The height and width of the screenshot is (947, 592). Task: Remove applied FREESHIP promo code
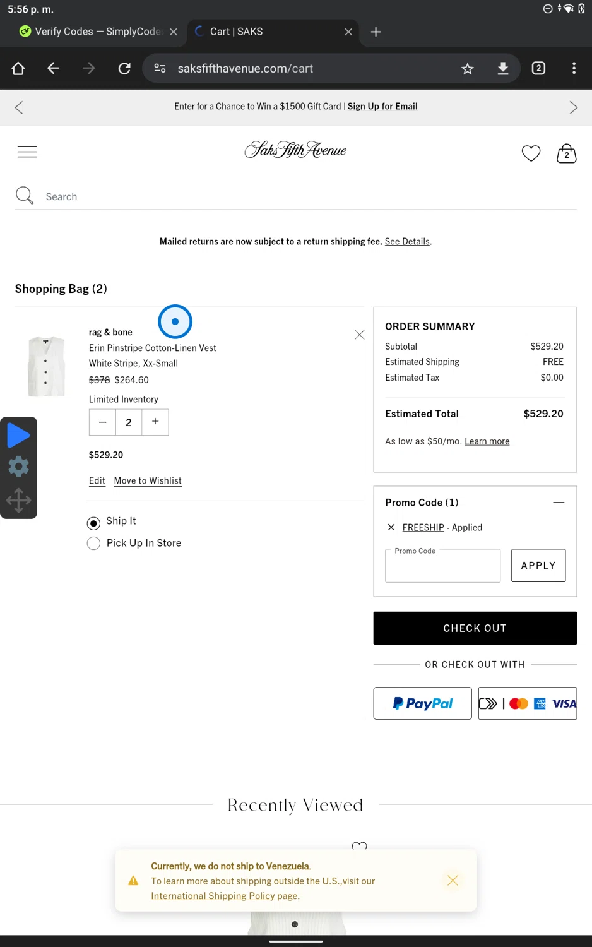391,527
